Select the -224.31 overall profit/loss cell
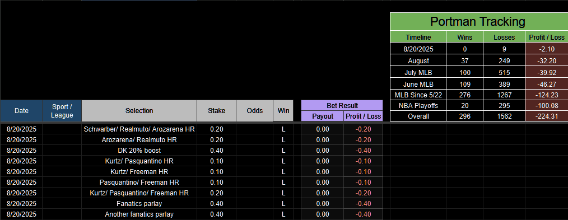The image size is (568, 220). (x=547, y=116)
